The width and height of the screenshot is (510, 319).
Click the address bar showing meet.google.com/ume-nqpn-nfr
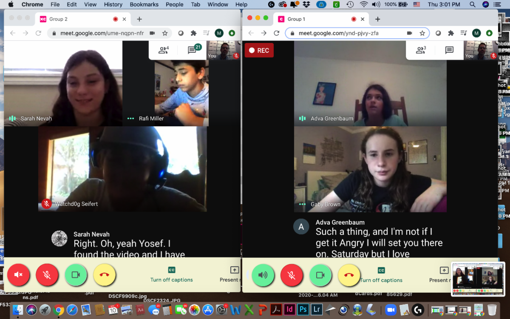pyautogui.click(x=102, y=33)
